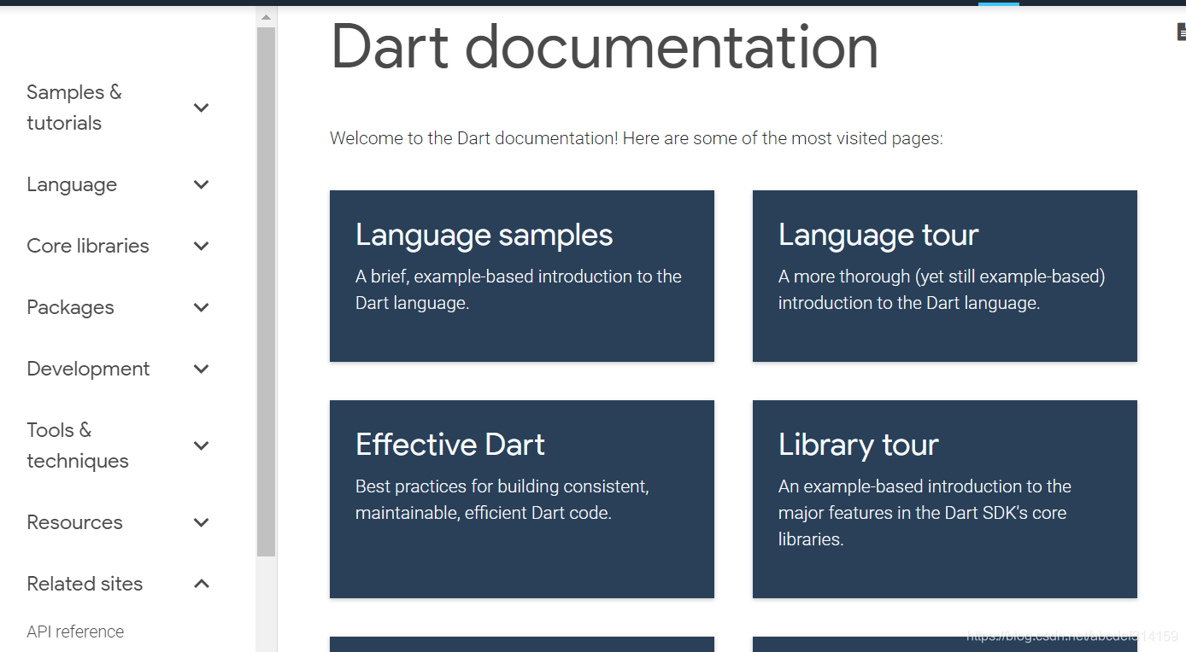Expand the Tools & techniques section

coord(202,445)
